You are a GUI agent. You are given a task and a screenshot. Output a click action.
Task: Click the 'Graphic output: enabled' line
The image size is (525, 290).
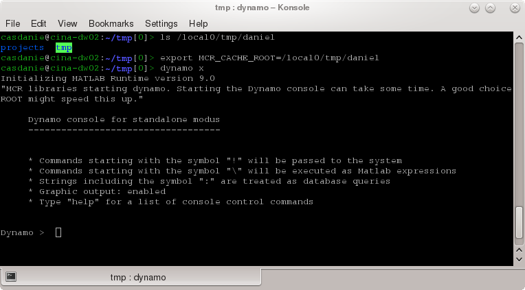(x=102, y=192)
